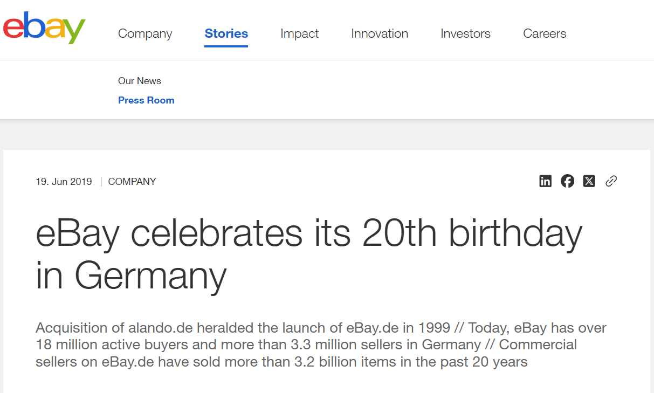Viewport: 654px width, 393px height.
Task: Open the Company menu
Action: (x=145, y=33)
